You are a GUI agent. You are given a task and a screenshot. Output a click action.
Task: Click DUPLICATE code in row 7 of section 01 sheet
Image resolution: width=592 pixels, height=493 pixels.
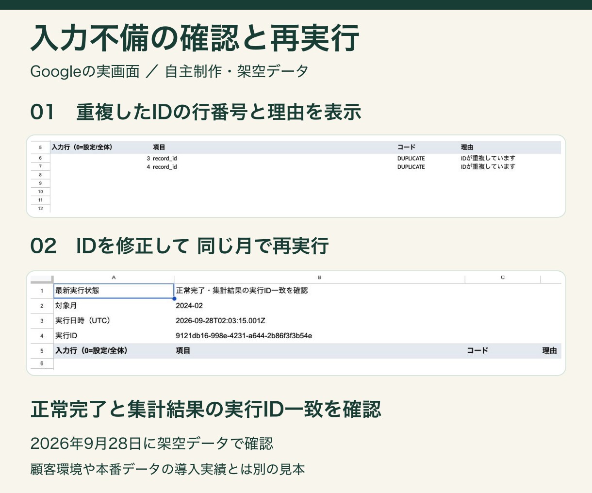click(x=411, y=167)
